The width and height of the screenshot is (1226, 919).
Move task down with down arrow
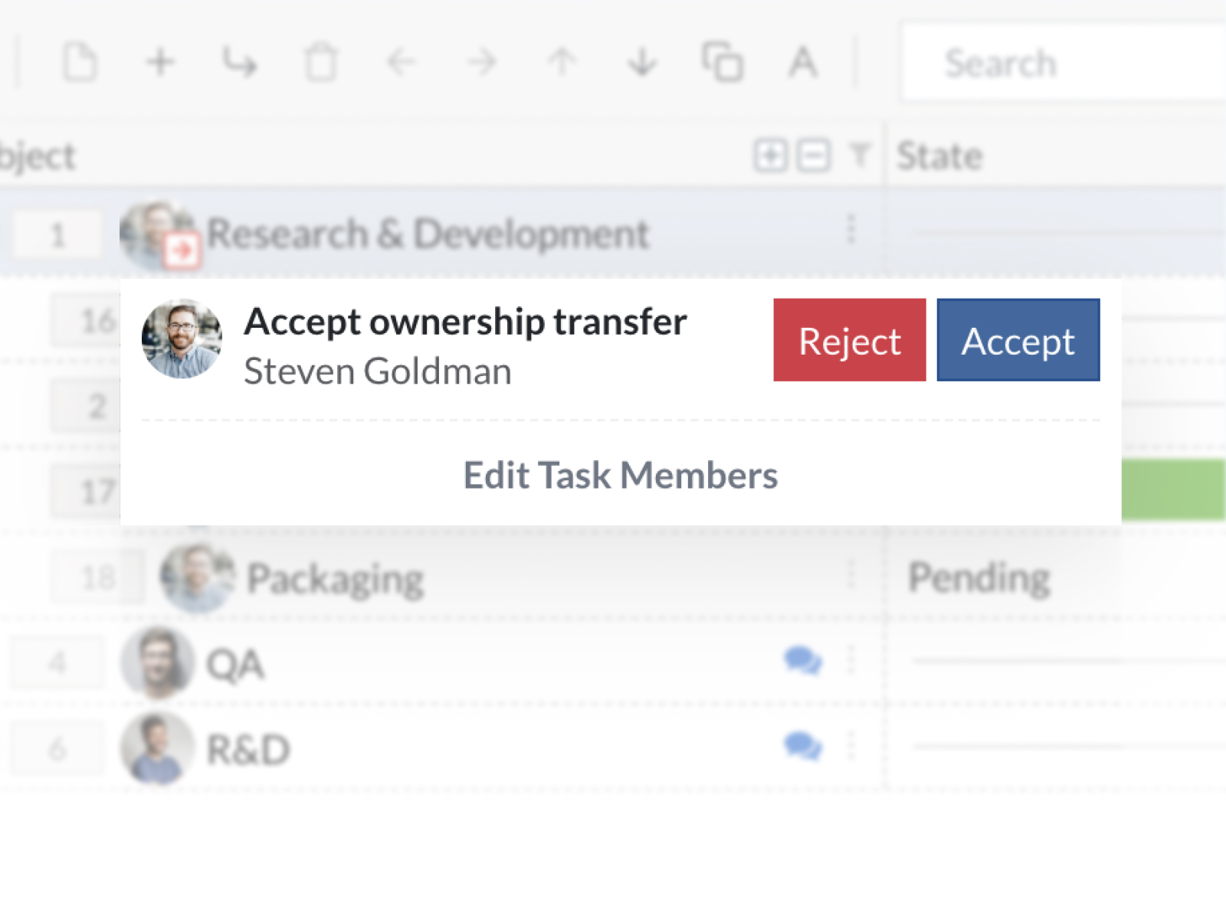click(642, 62)
